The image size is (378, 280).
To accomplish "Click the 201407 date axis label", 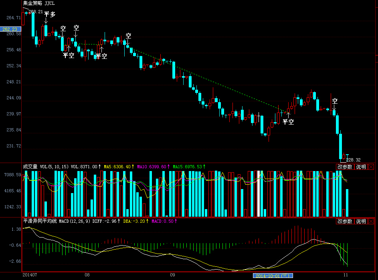I will [x=30, y=275].
